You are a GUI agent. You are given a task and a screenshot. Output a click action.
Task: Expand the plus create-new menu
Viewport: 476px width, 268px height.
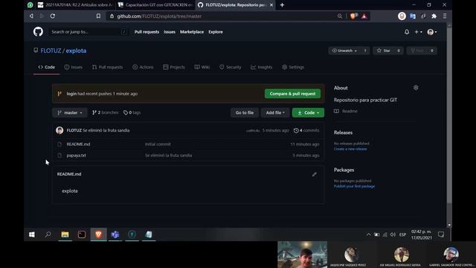[x=418, y=32]
